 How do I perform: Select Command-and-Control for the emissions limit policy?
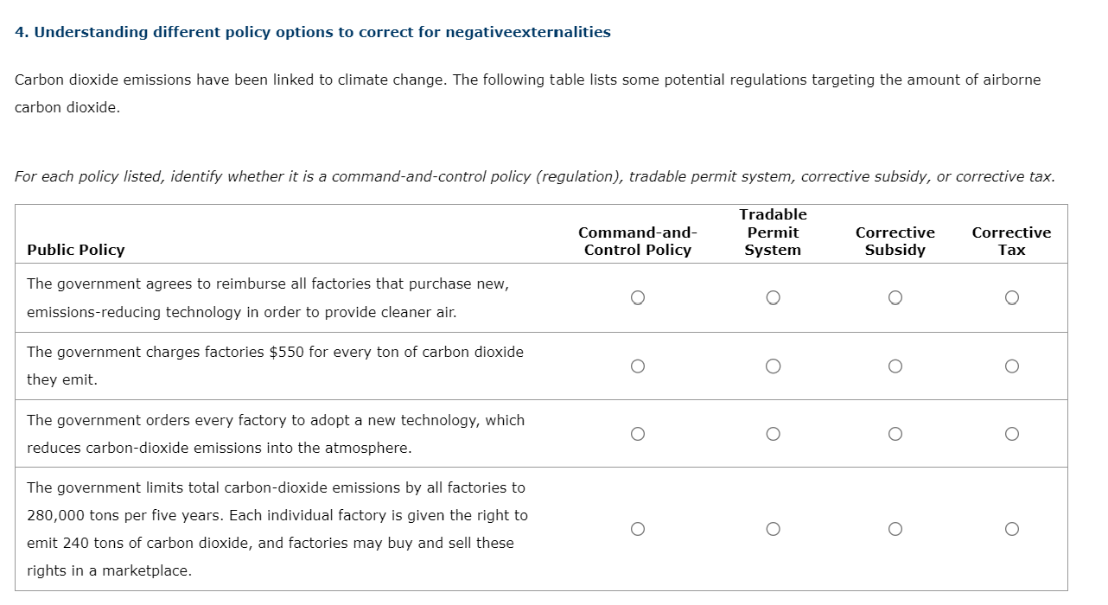[x=638, y=528]
